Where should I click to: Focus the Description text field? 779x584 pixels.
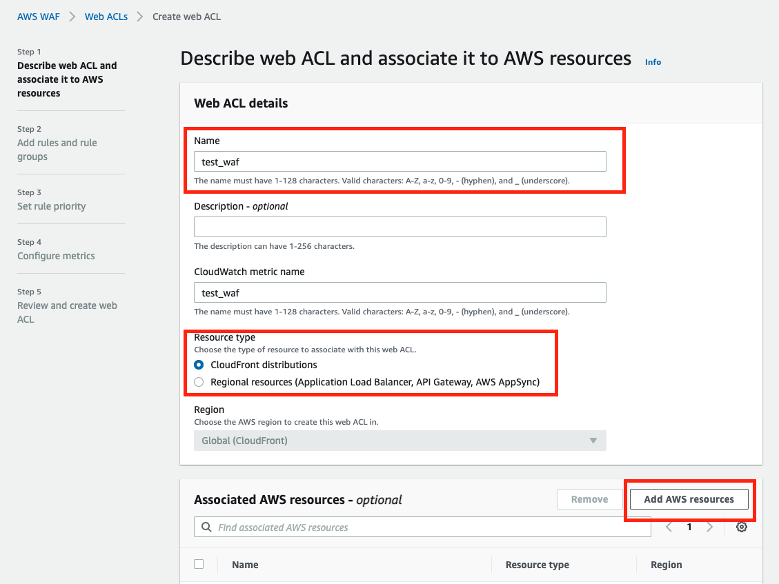[400, 227]
